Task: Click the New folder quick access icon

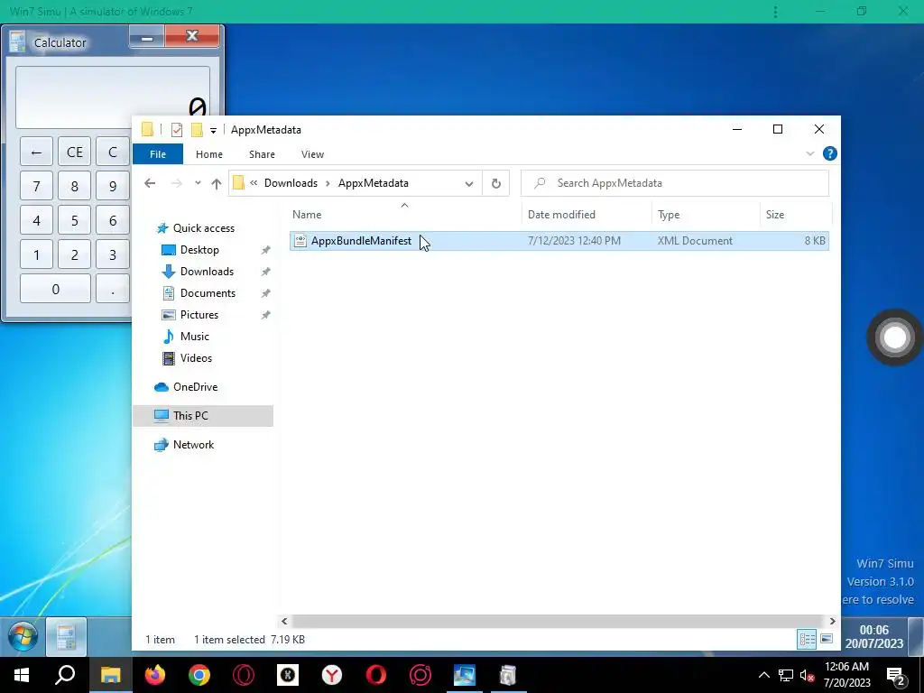Action: tap(197, 130)
